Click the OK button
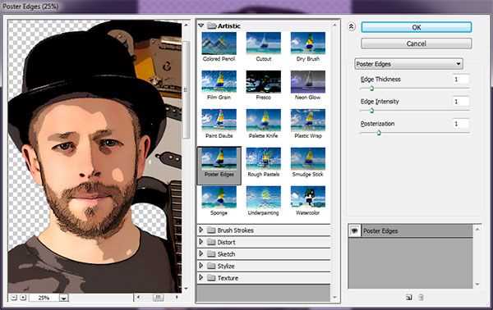 coord(417,27)
